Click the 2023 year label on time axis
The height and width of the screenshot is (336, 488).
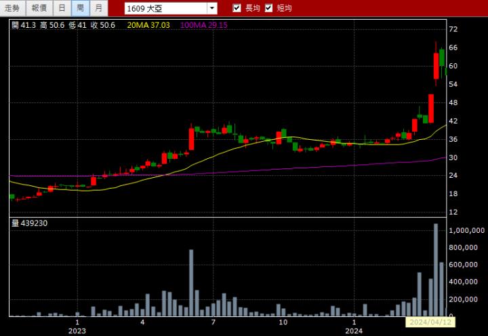[x=77, y=331]
